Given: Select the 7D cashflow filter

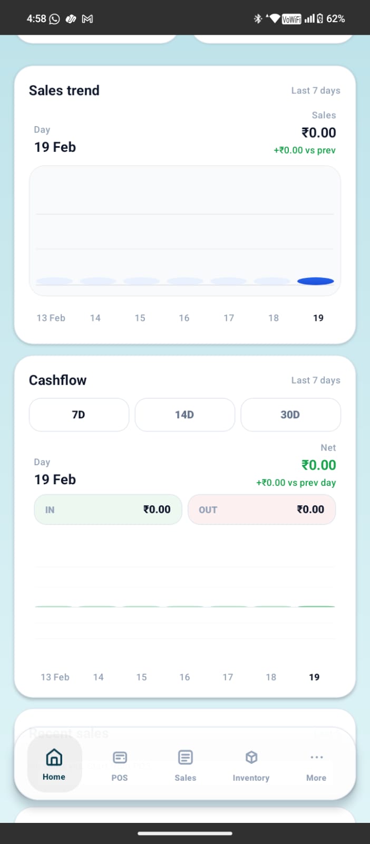Looking at the screenshot, I should (79, 415).
